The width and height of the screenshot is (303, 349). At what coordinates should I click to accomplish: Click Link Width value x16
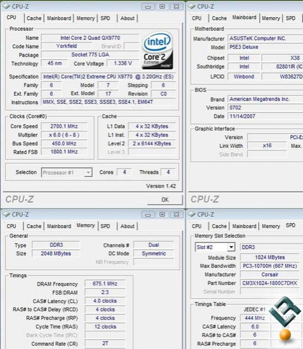(267, 145)
